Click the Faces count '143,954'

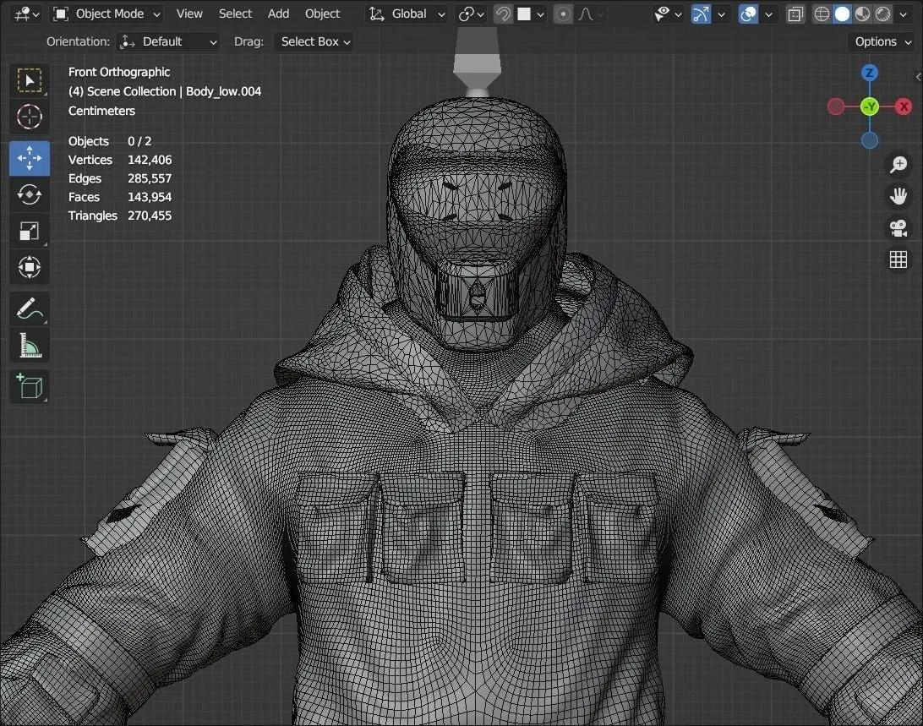coord(150,197)
